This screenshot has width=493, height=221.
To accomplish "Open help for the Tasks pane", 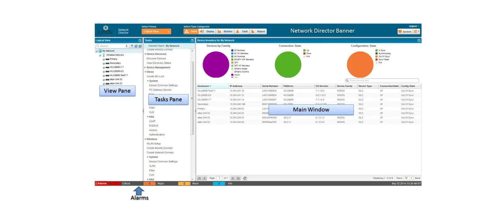I will pos(192,40).
